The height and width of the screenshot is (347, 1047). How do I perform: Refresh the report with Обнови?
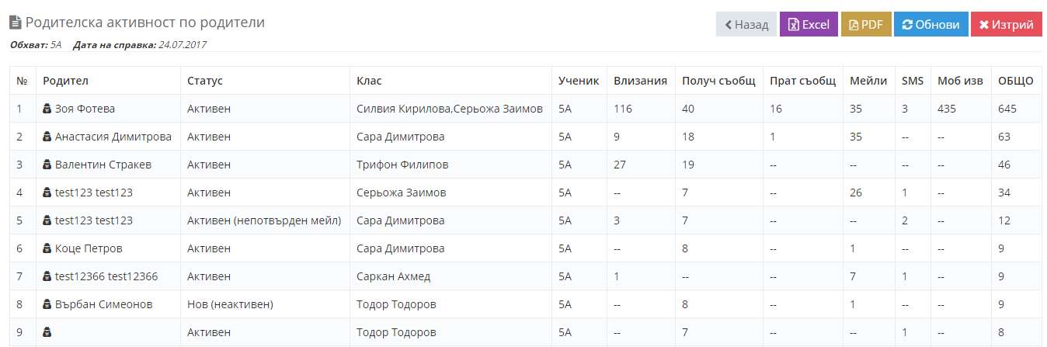[x=930, y=24]
